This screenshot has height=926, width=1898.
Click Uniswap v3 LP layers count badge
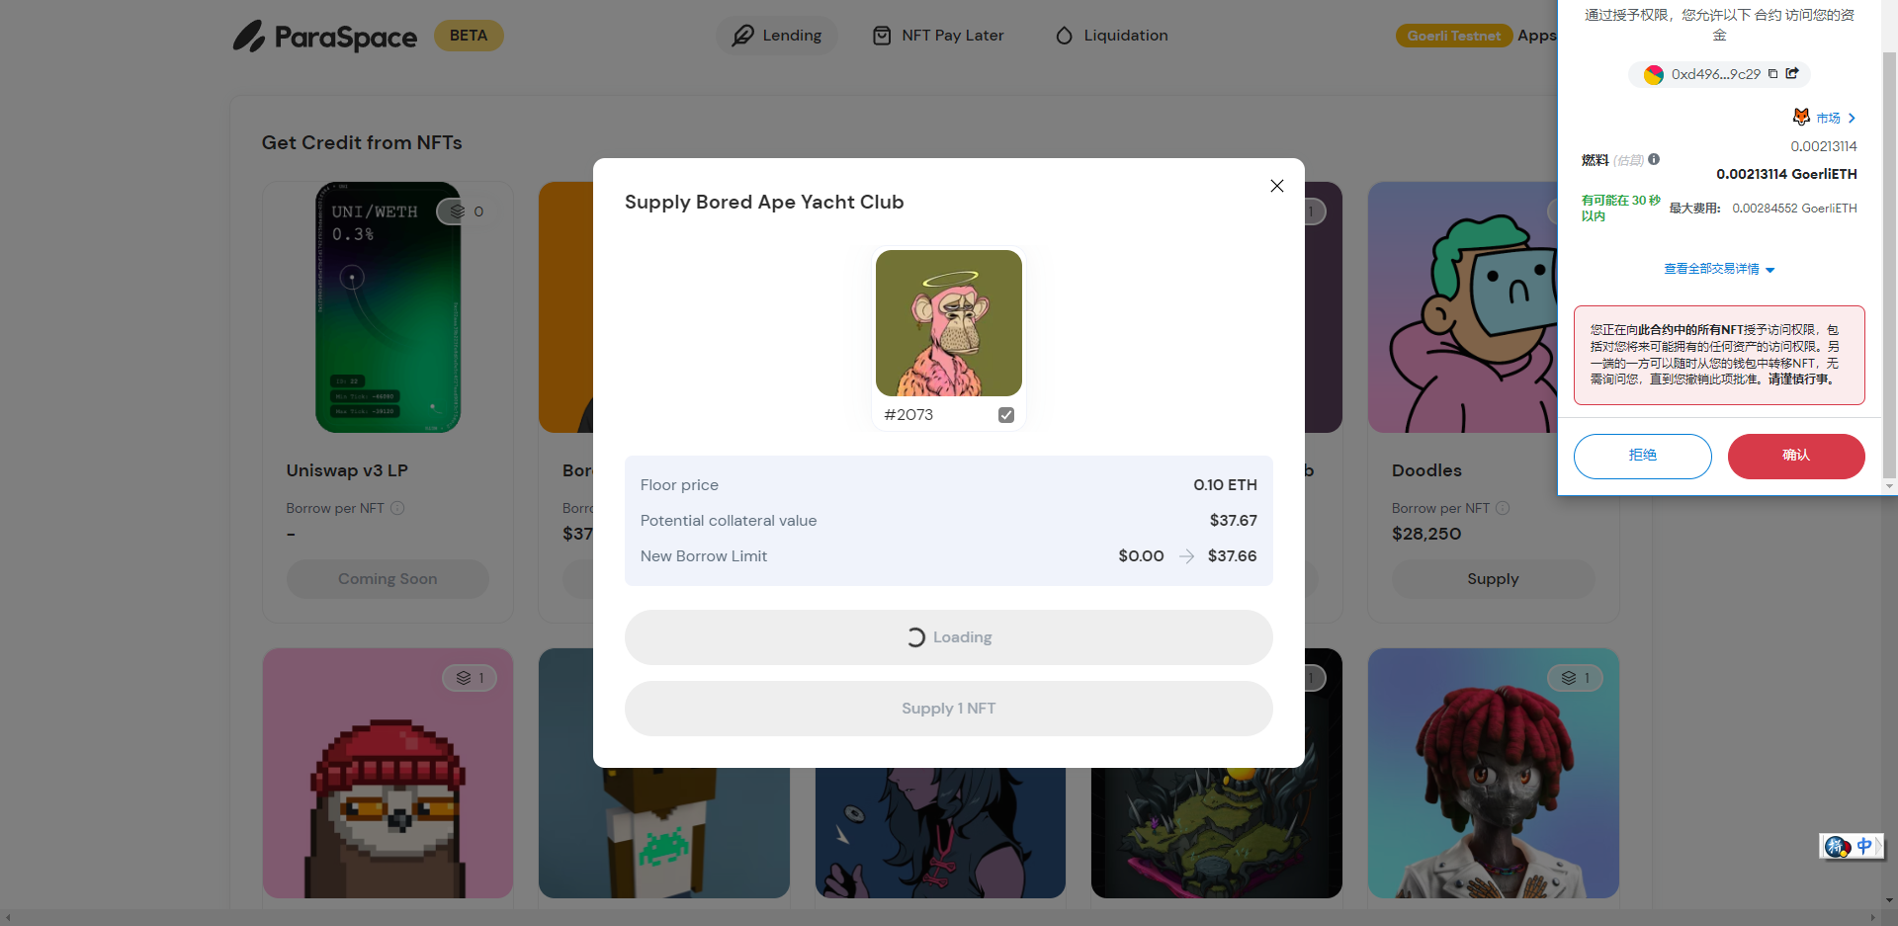(x=466, y=211)
